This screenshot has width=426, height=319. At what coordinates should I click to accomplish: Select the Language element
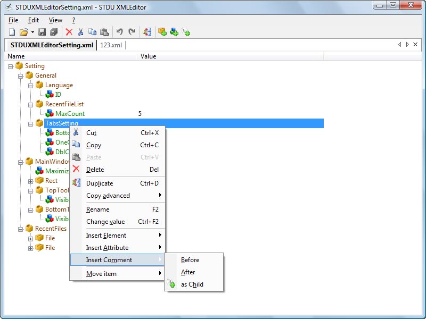[x=59, y=85]
